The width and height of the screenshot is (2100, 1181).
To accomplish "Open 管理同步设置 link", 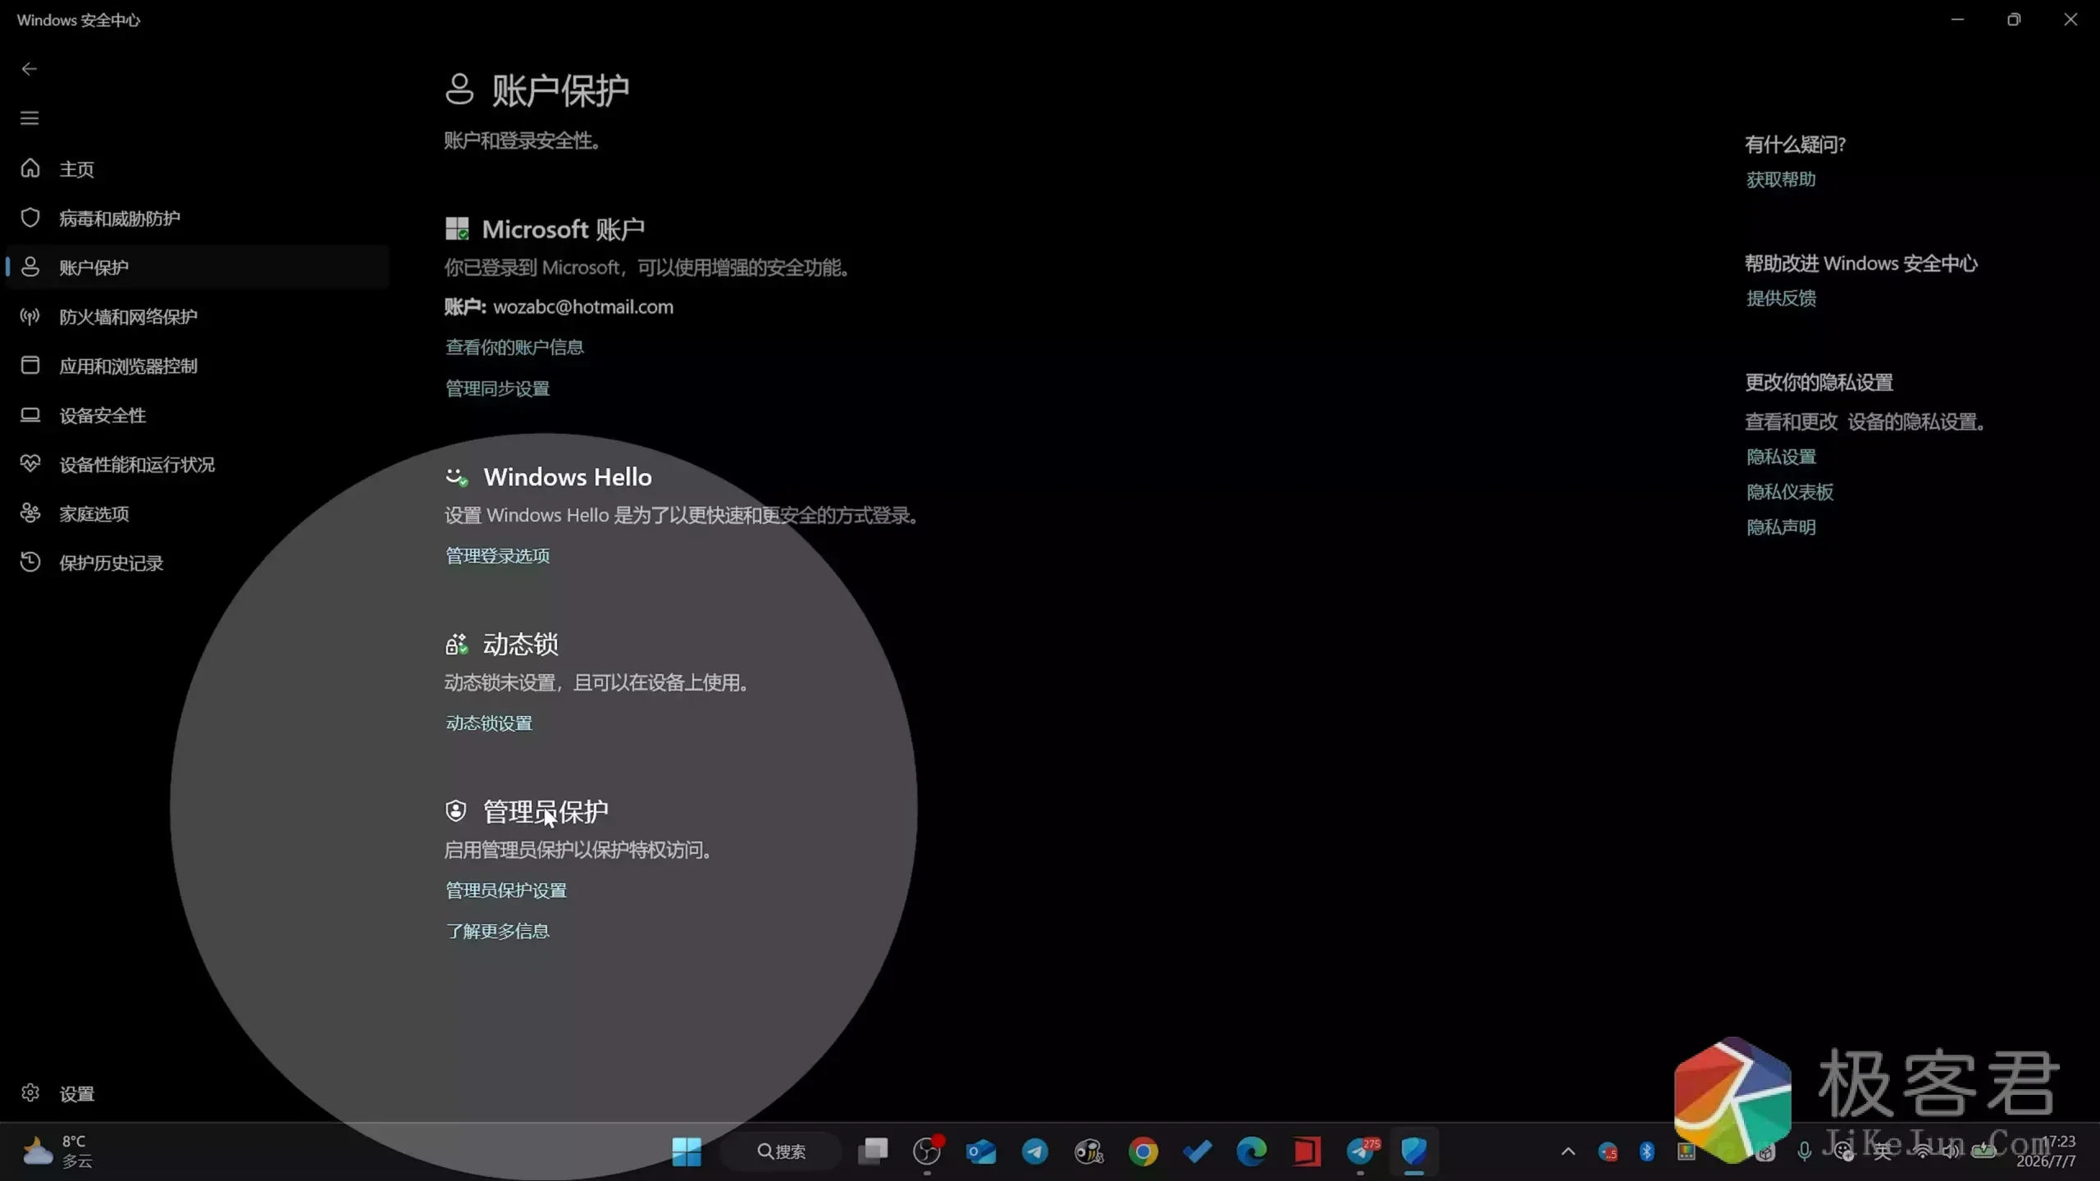I will [x=497, y=388].
